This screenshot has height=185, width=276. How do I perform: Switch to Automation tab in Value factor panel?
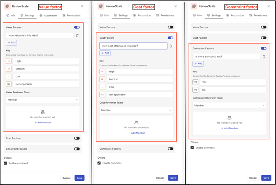[48, 16]
